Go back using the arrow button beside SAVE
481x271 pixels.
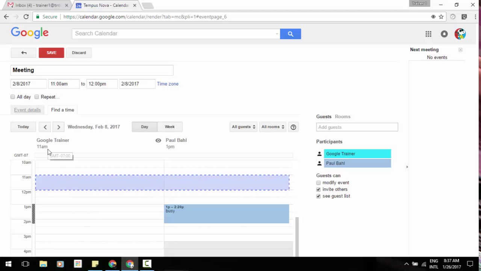point(24,53)
